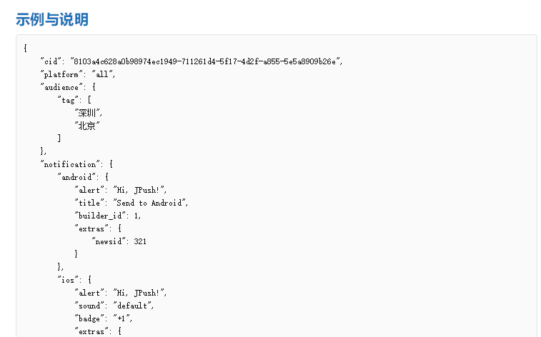The width and height of the screenshot is (541, 337).
Task: Select the 北京 tag value
Action: [87, 126]
